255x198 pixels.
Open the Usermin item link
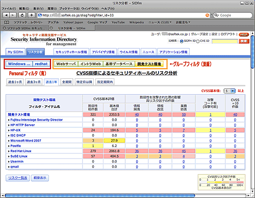pos(17,161)
